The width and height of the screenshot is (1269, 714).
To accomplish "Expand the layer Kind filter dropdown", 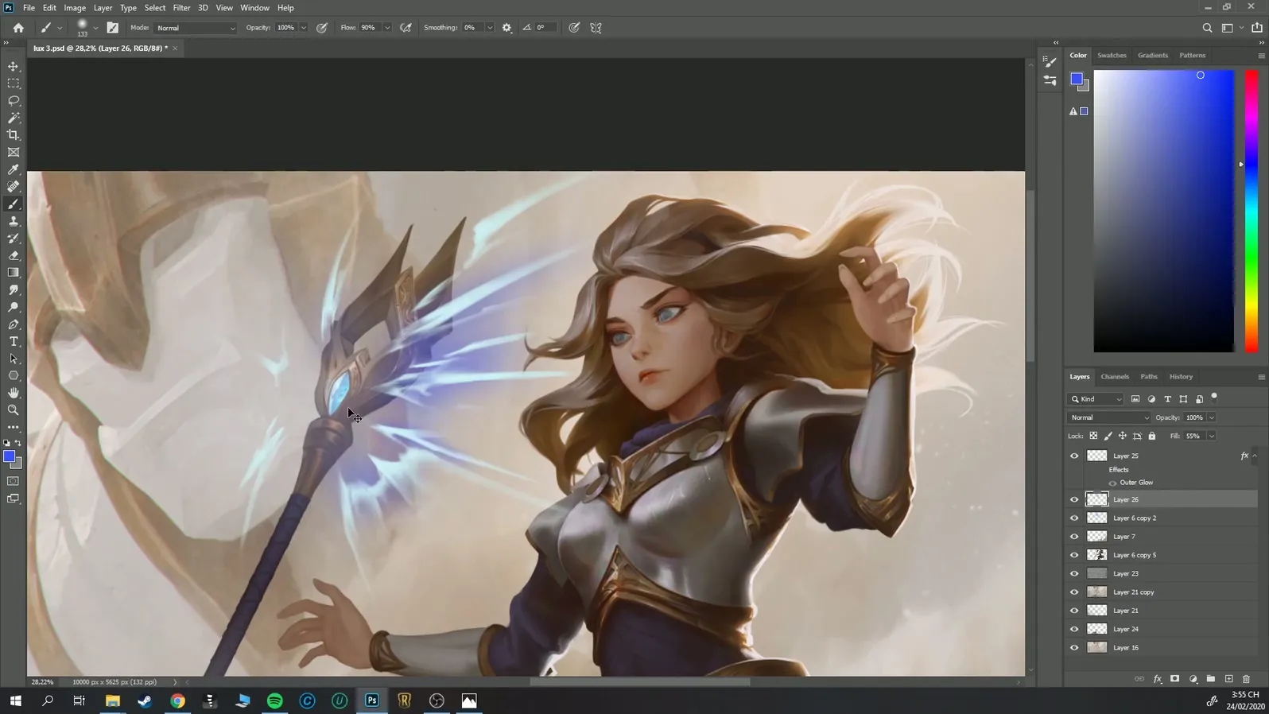I will 1096,399.
